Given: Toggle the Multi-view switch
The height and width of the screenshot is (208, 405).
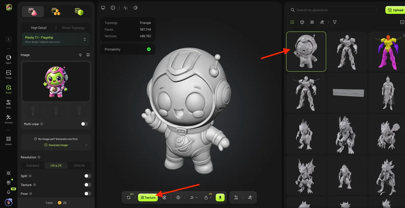Looking at the screenshot, I should [x=84, y=124].
